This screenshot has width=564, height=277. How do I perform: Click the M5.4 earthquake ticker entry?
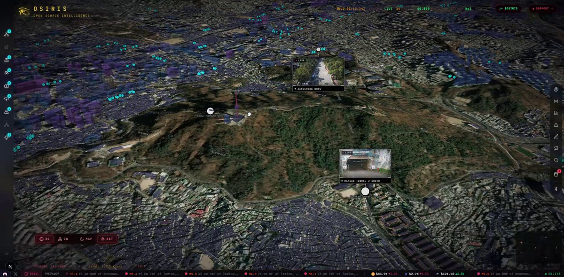[152, 274]
